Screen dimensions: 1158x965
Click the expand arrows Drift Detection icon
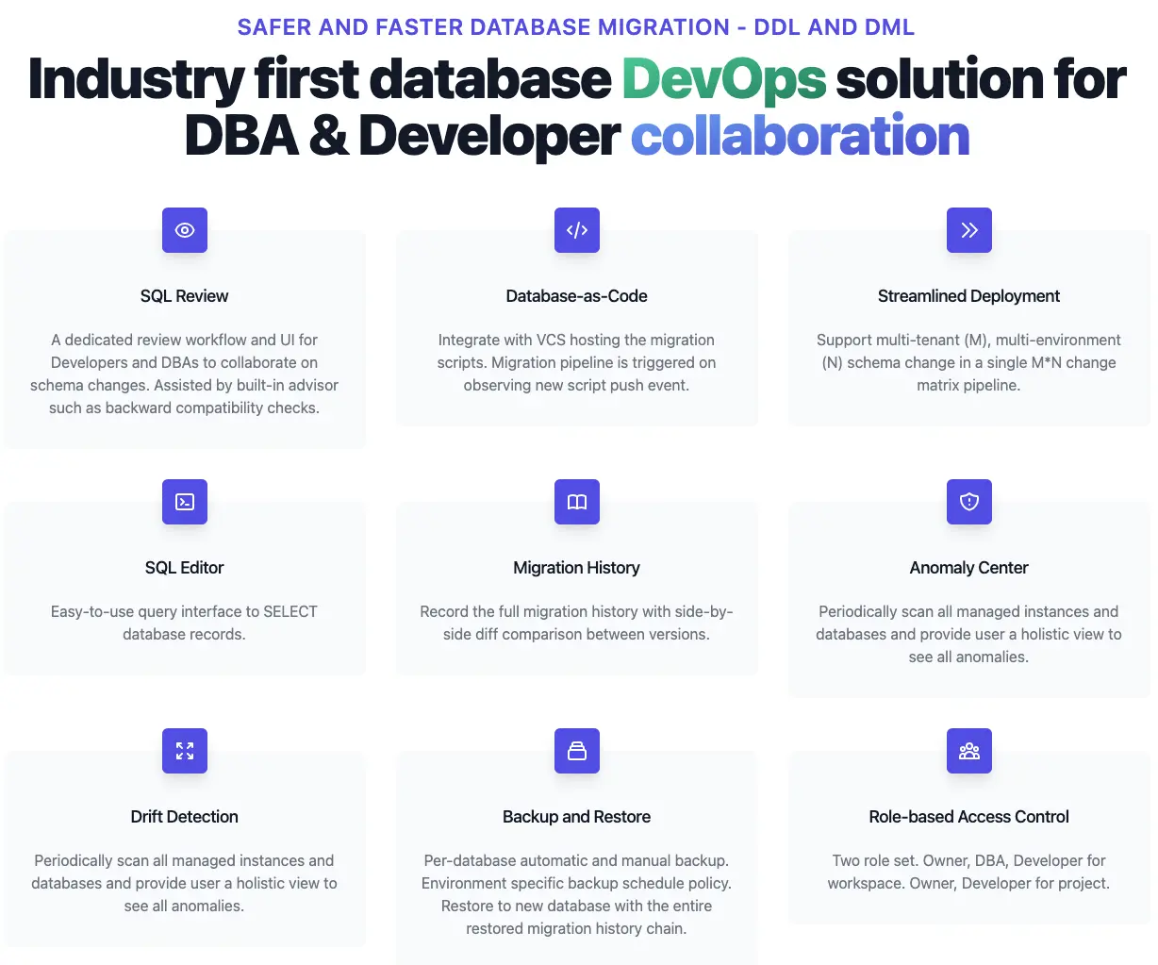[185, 751]
